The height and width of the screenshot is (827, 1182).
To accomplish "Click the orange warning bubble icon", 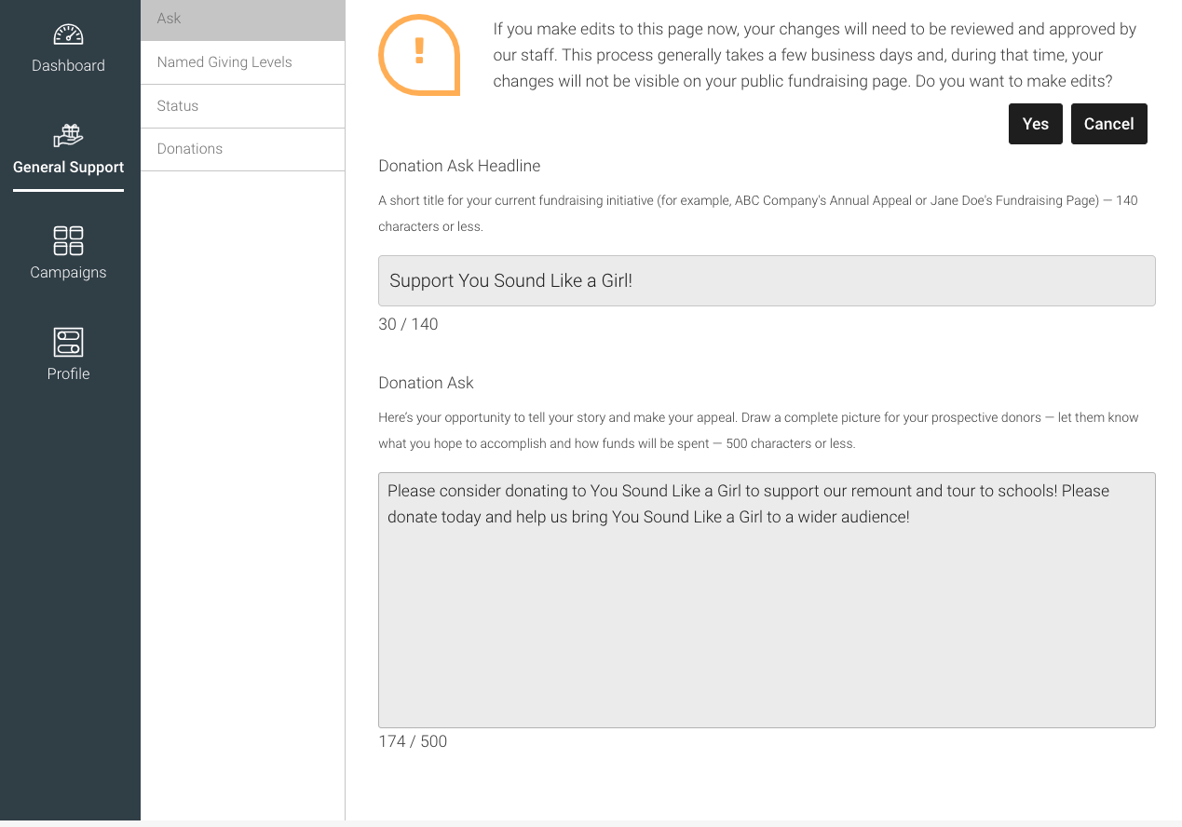I will click(419, 55).
